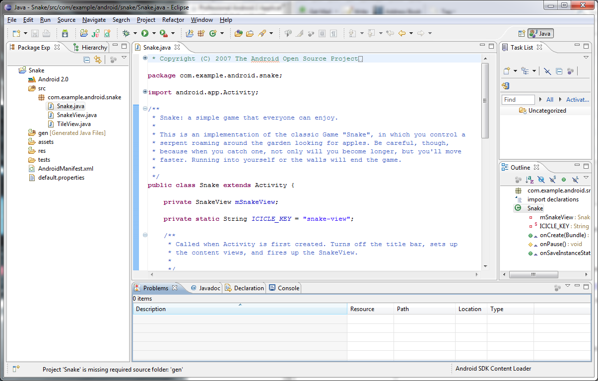Toggle Show Whitespace Characters pilcrow icon
The height and width of the screenshot is (381, 598).
333,33
